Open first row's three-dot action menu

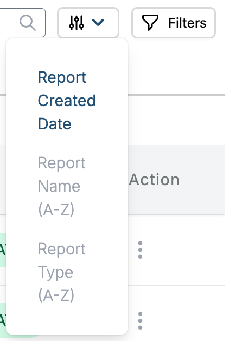pos(140,250)
